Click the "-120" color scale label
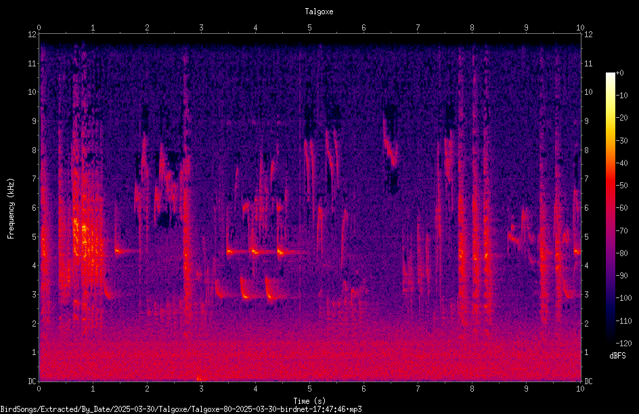 pyautogui.click(x=623, y=344)
